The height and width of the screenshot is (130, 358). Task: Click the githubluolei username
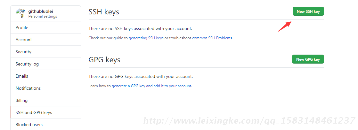tap(41, 11)
